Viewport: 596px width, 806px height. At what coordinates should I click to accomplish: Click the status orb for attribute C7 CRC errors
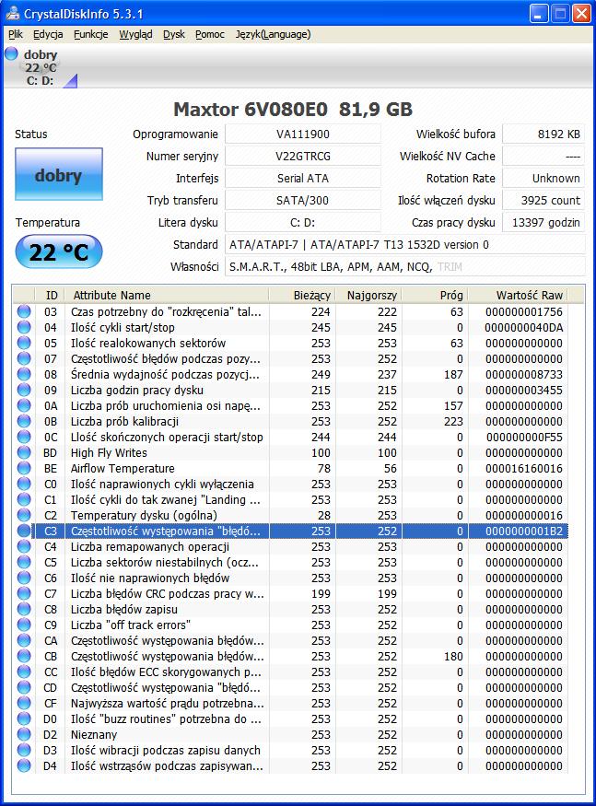click(x=24, y=594)
